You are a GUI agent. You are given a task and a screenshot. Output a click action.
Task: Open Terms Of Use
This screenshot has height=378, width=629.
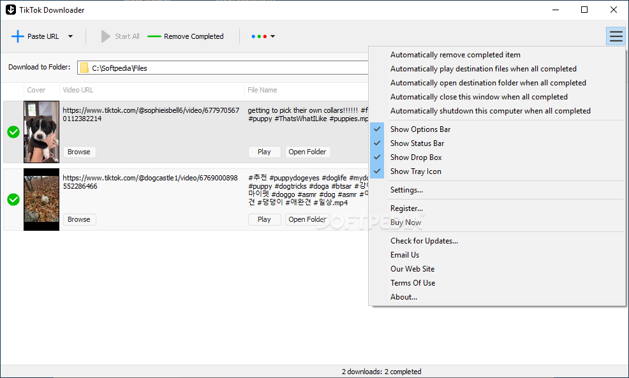(497, 283)
